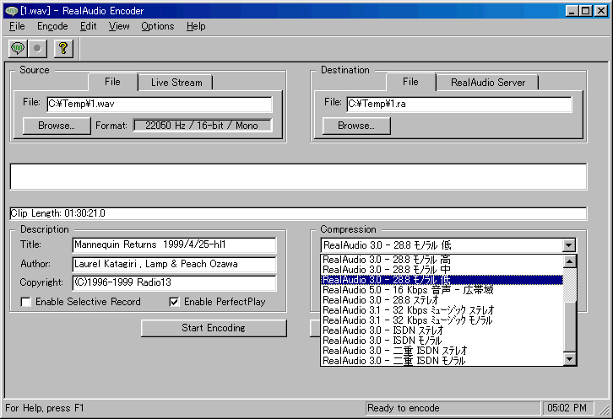The height and width of the screenshot is (419, 613).
Task: Select RealAudio 3.0 - 28.8 モノラル 高
Action: tap(442, 260)
